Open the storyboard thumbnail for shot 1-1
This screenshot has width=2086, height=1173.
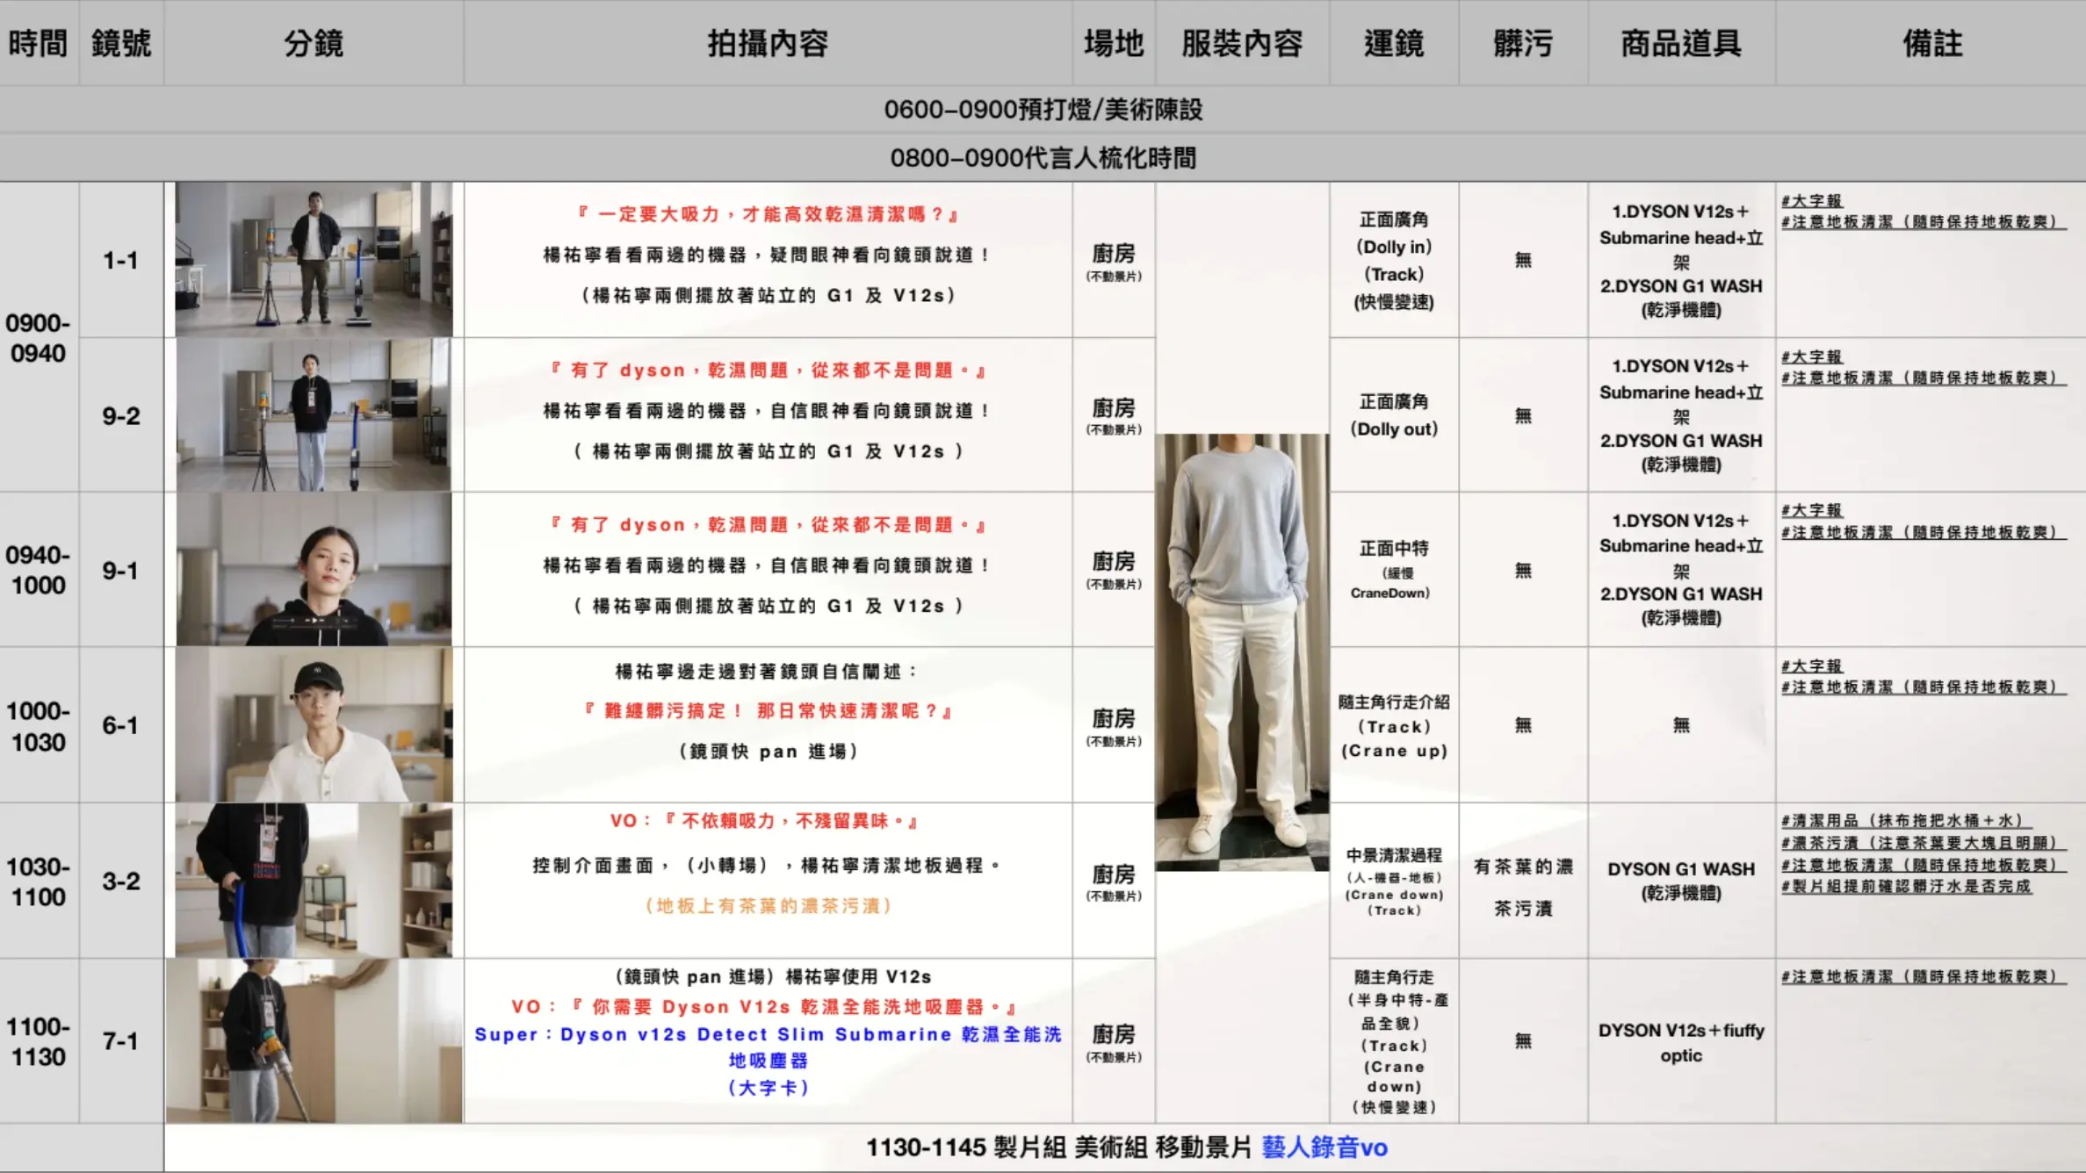[314, 260]
